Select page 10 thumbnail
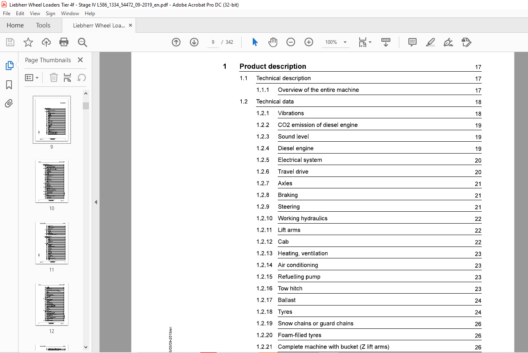The width and height of the screenshot is (528, 353). (x=52, y=181)
